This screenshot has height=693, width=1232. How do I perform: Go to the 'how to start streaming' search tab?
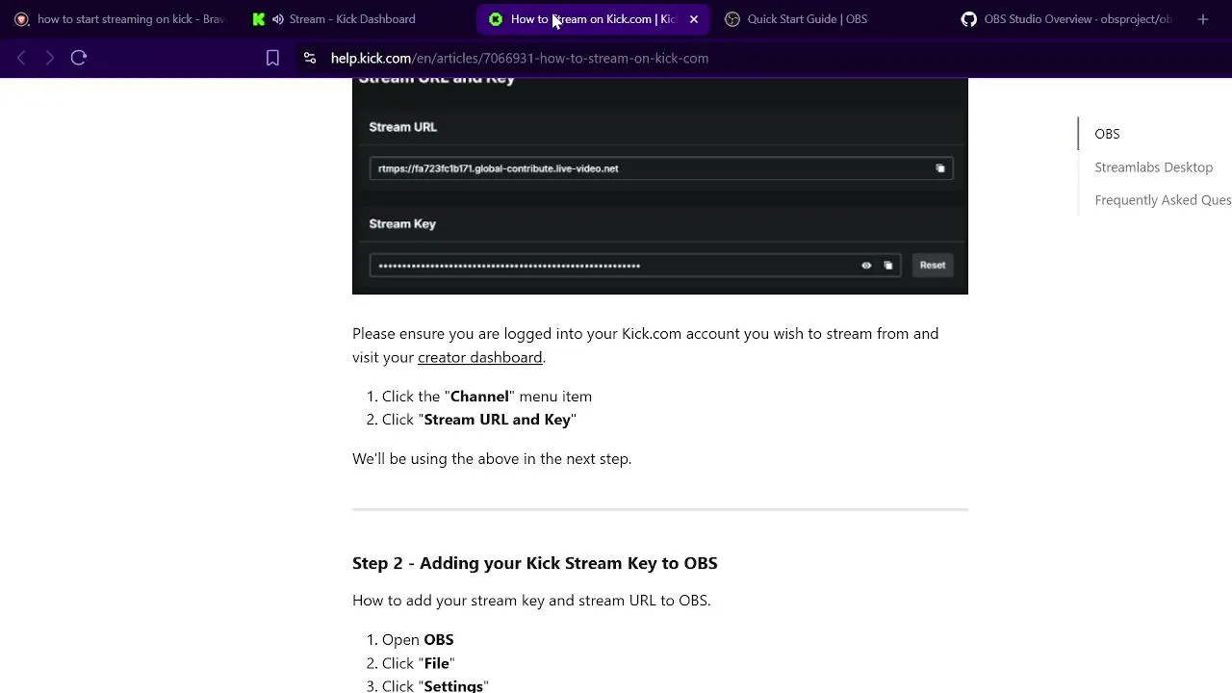125,19
